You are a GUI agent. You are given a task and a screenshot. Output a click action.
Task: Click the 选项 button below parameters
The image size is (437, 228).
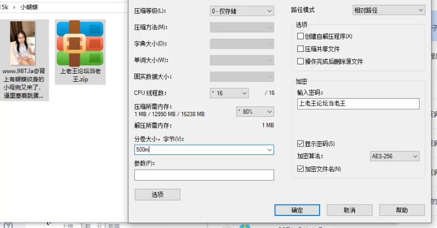tap(157, 195)
